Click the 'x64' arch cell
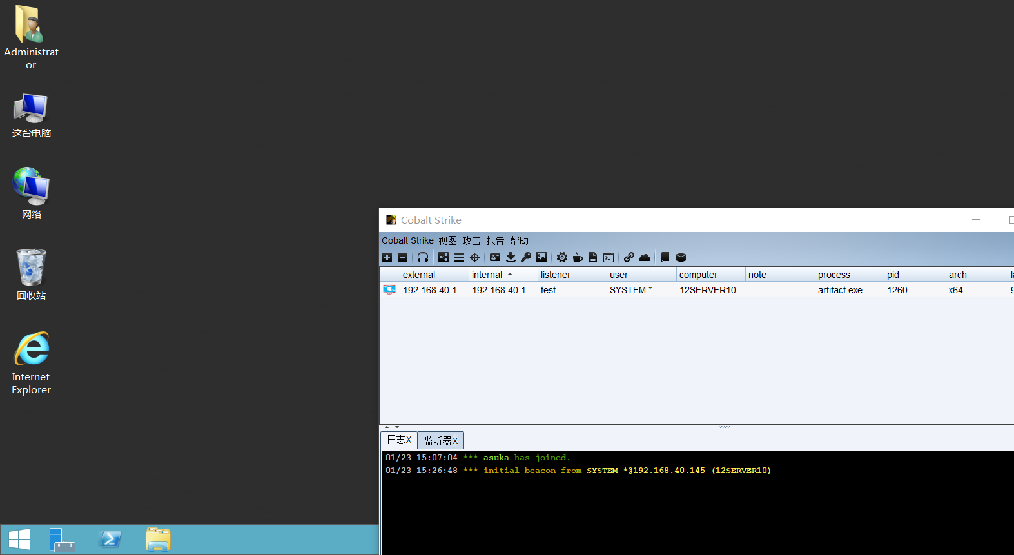Image resolution: width=1014 pixels, height=555 pixels. (x=977, y=290)
